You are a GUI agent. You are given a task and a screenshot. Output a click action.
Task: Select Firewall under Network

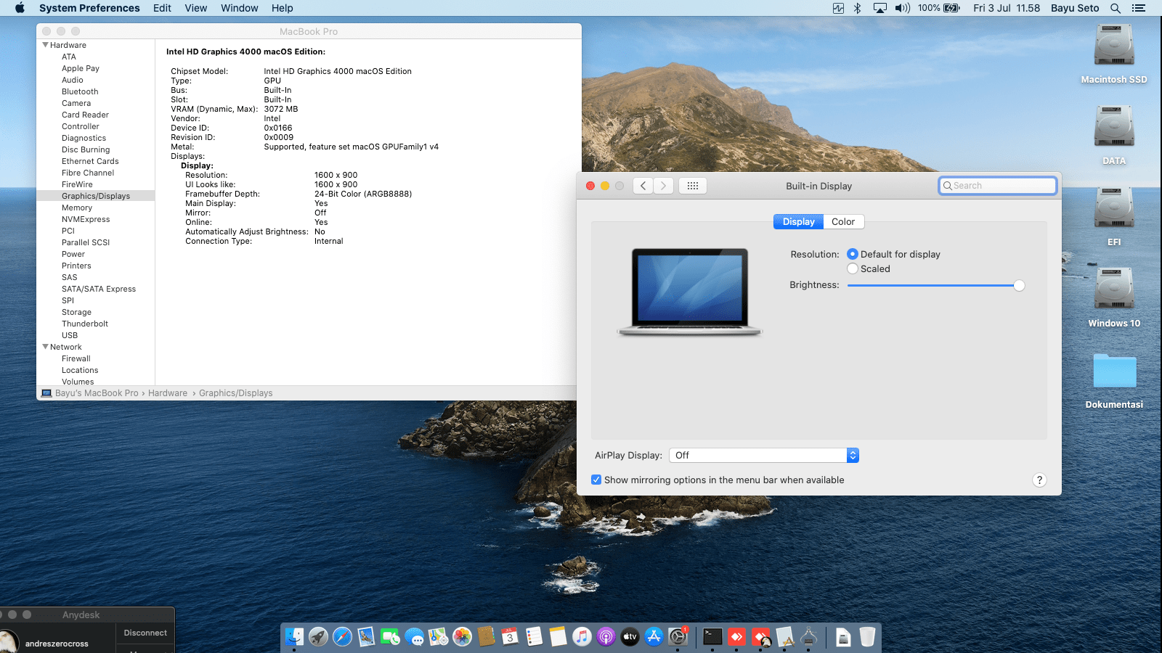(76, 358)
